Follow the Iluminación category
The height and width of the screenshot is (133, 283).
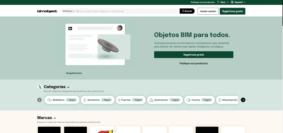tap(175, 100)
